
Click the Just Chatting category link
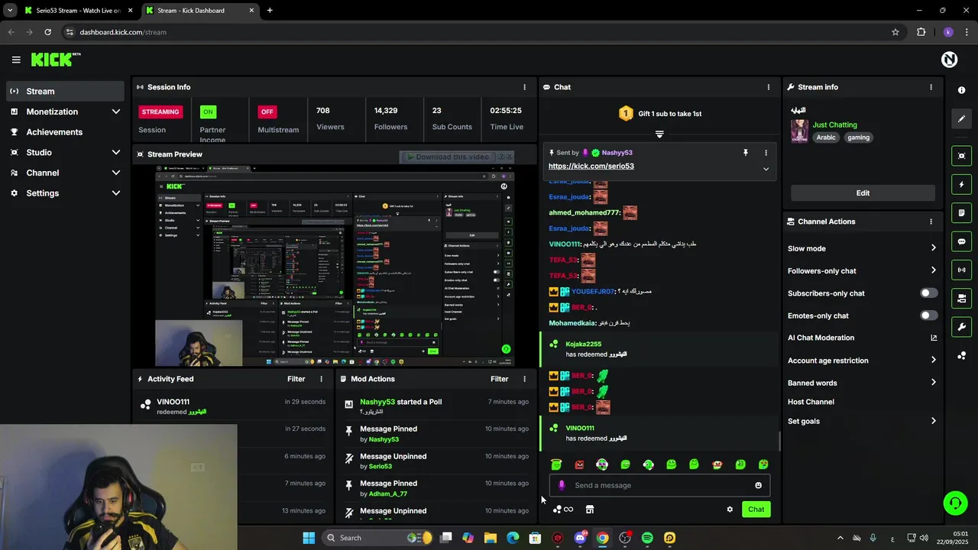[834, 125]
